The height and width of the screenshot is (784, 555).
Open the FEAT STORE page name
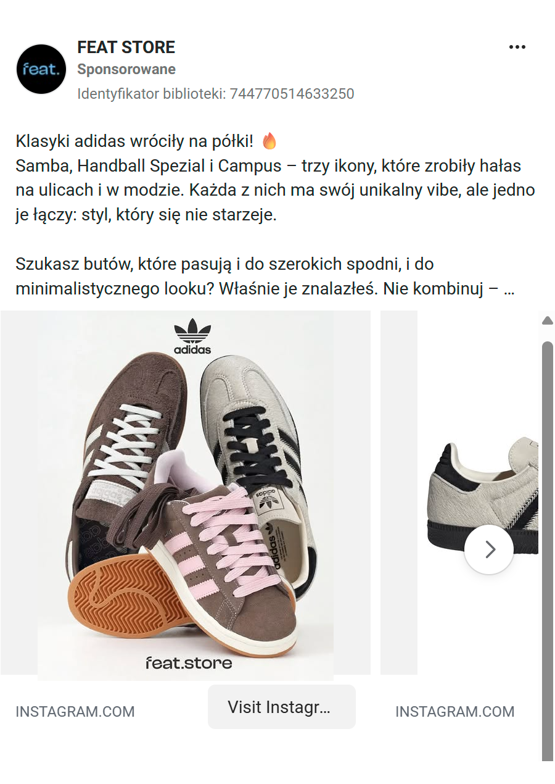(126, 47)
